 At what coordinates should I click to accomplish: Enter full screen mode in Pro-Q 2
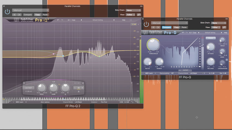click(x=131, y=20)
